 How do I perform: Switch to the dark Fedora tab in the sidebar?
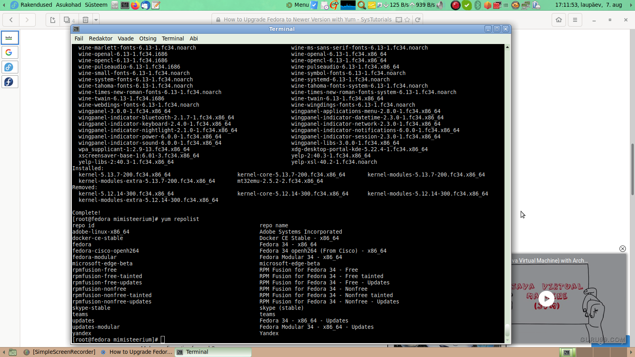10,82
